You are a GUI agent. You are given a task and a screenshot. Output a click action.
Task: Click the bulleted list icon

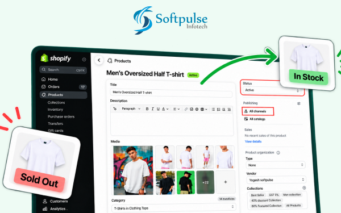[213, 109]
